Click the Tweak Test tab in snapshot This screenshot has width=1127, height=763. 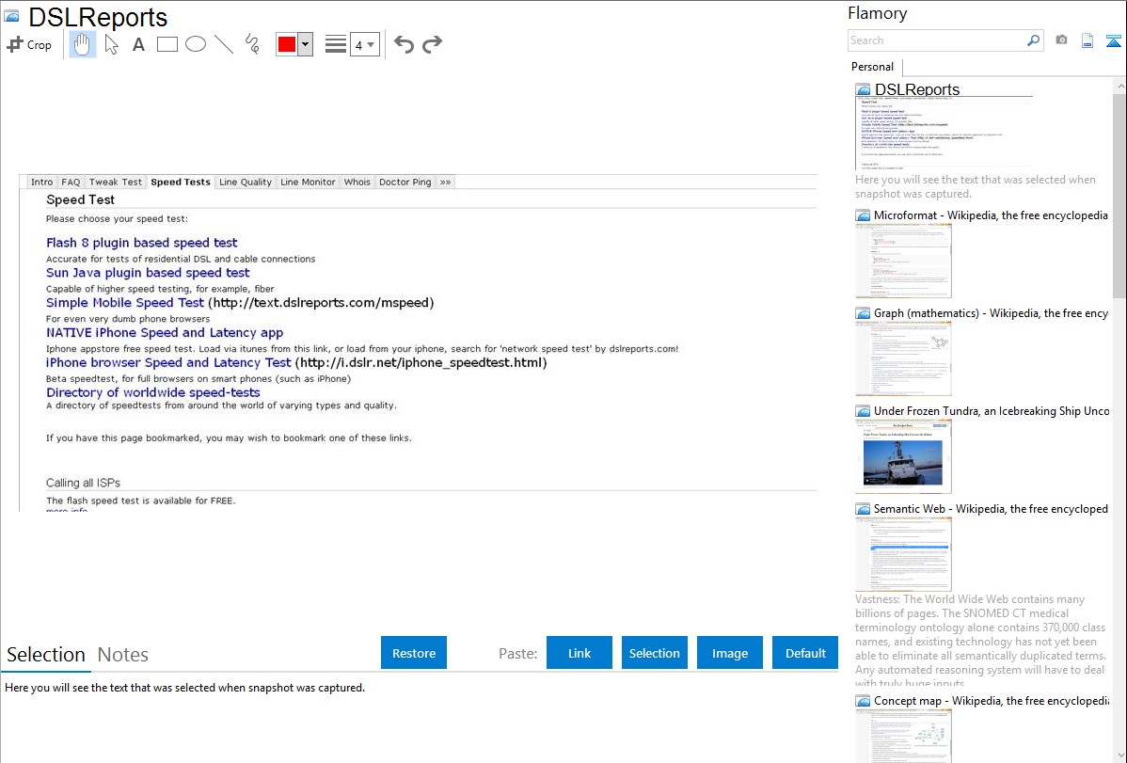pos(115,182)
